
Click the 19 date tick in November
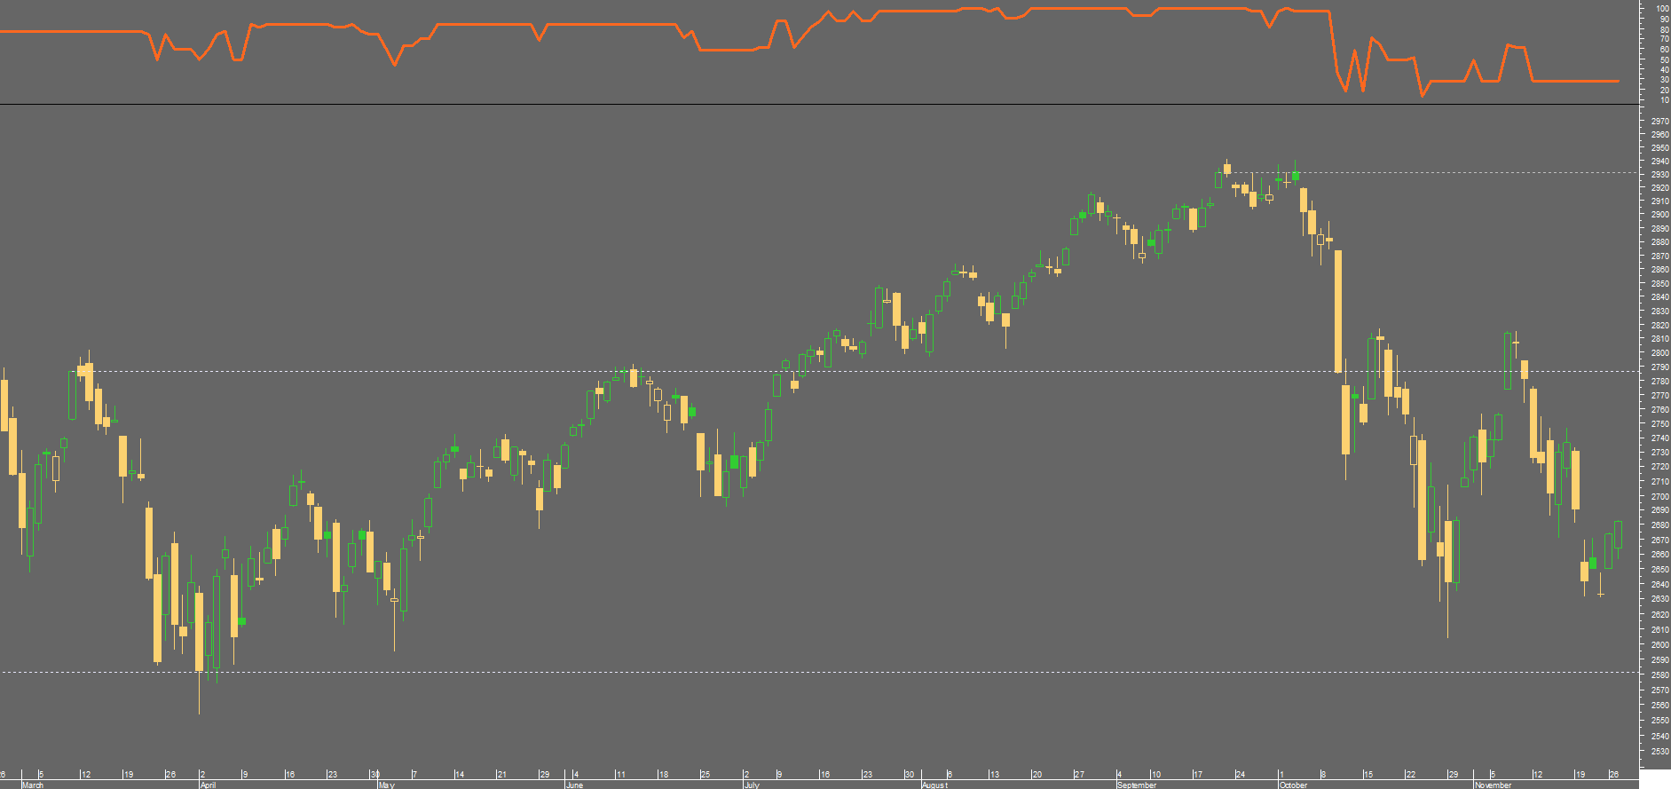pos(1580,775)
